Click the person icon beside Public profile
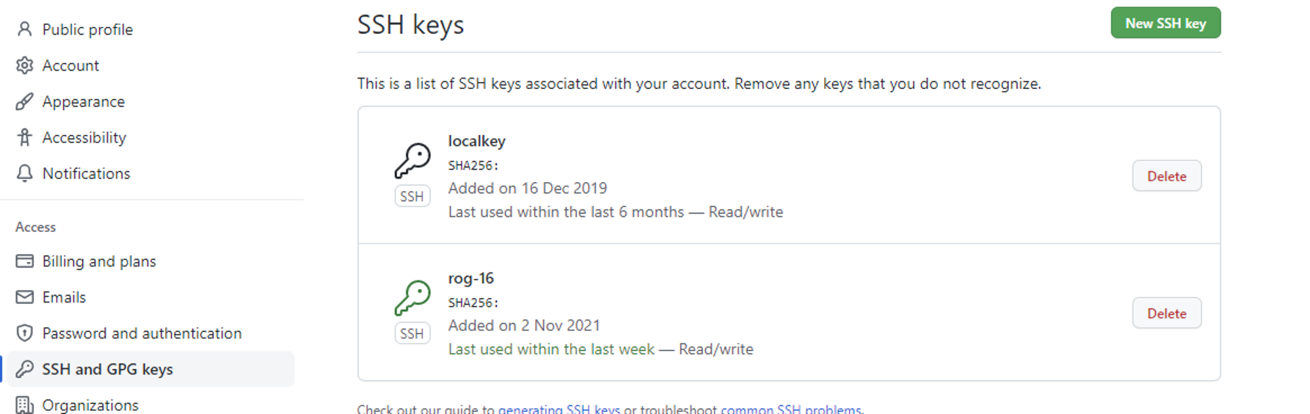This screenshot has height=414, width=1310. [24, 29]
